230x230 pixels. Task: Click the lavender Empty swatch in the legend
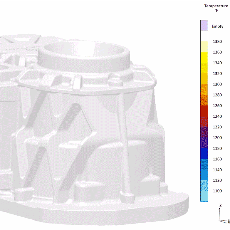[204, 26]
